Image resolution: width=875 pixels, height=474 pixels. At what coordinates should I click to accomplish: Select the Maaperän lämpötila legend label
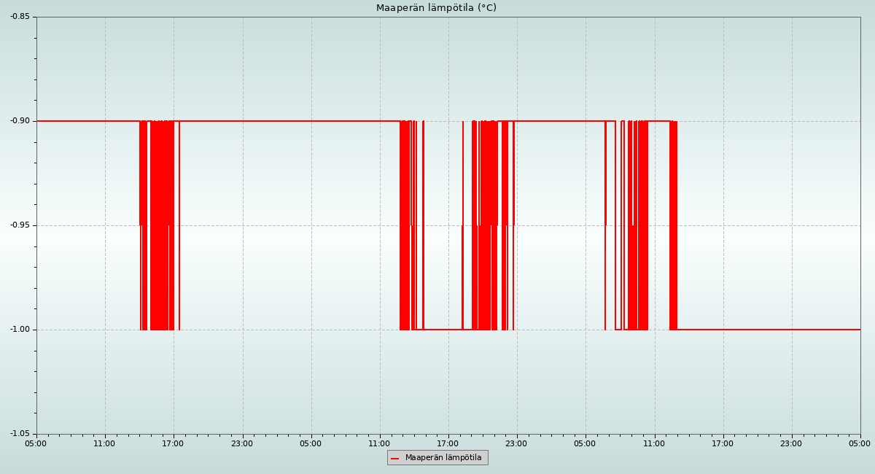coord(443,458)
